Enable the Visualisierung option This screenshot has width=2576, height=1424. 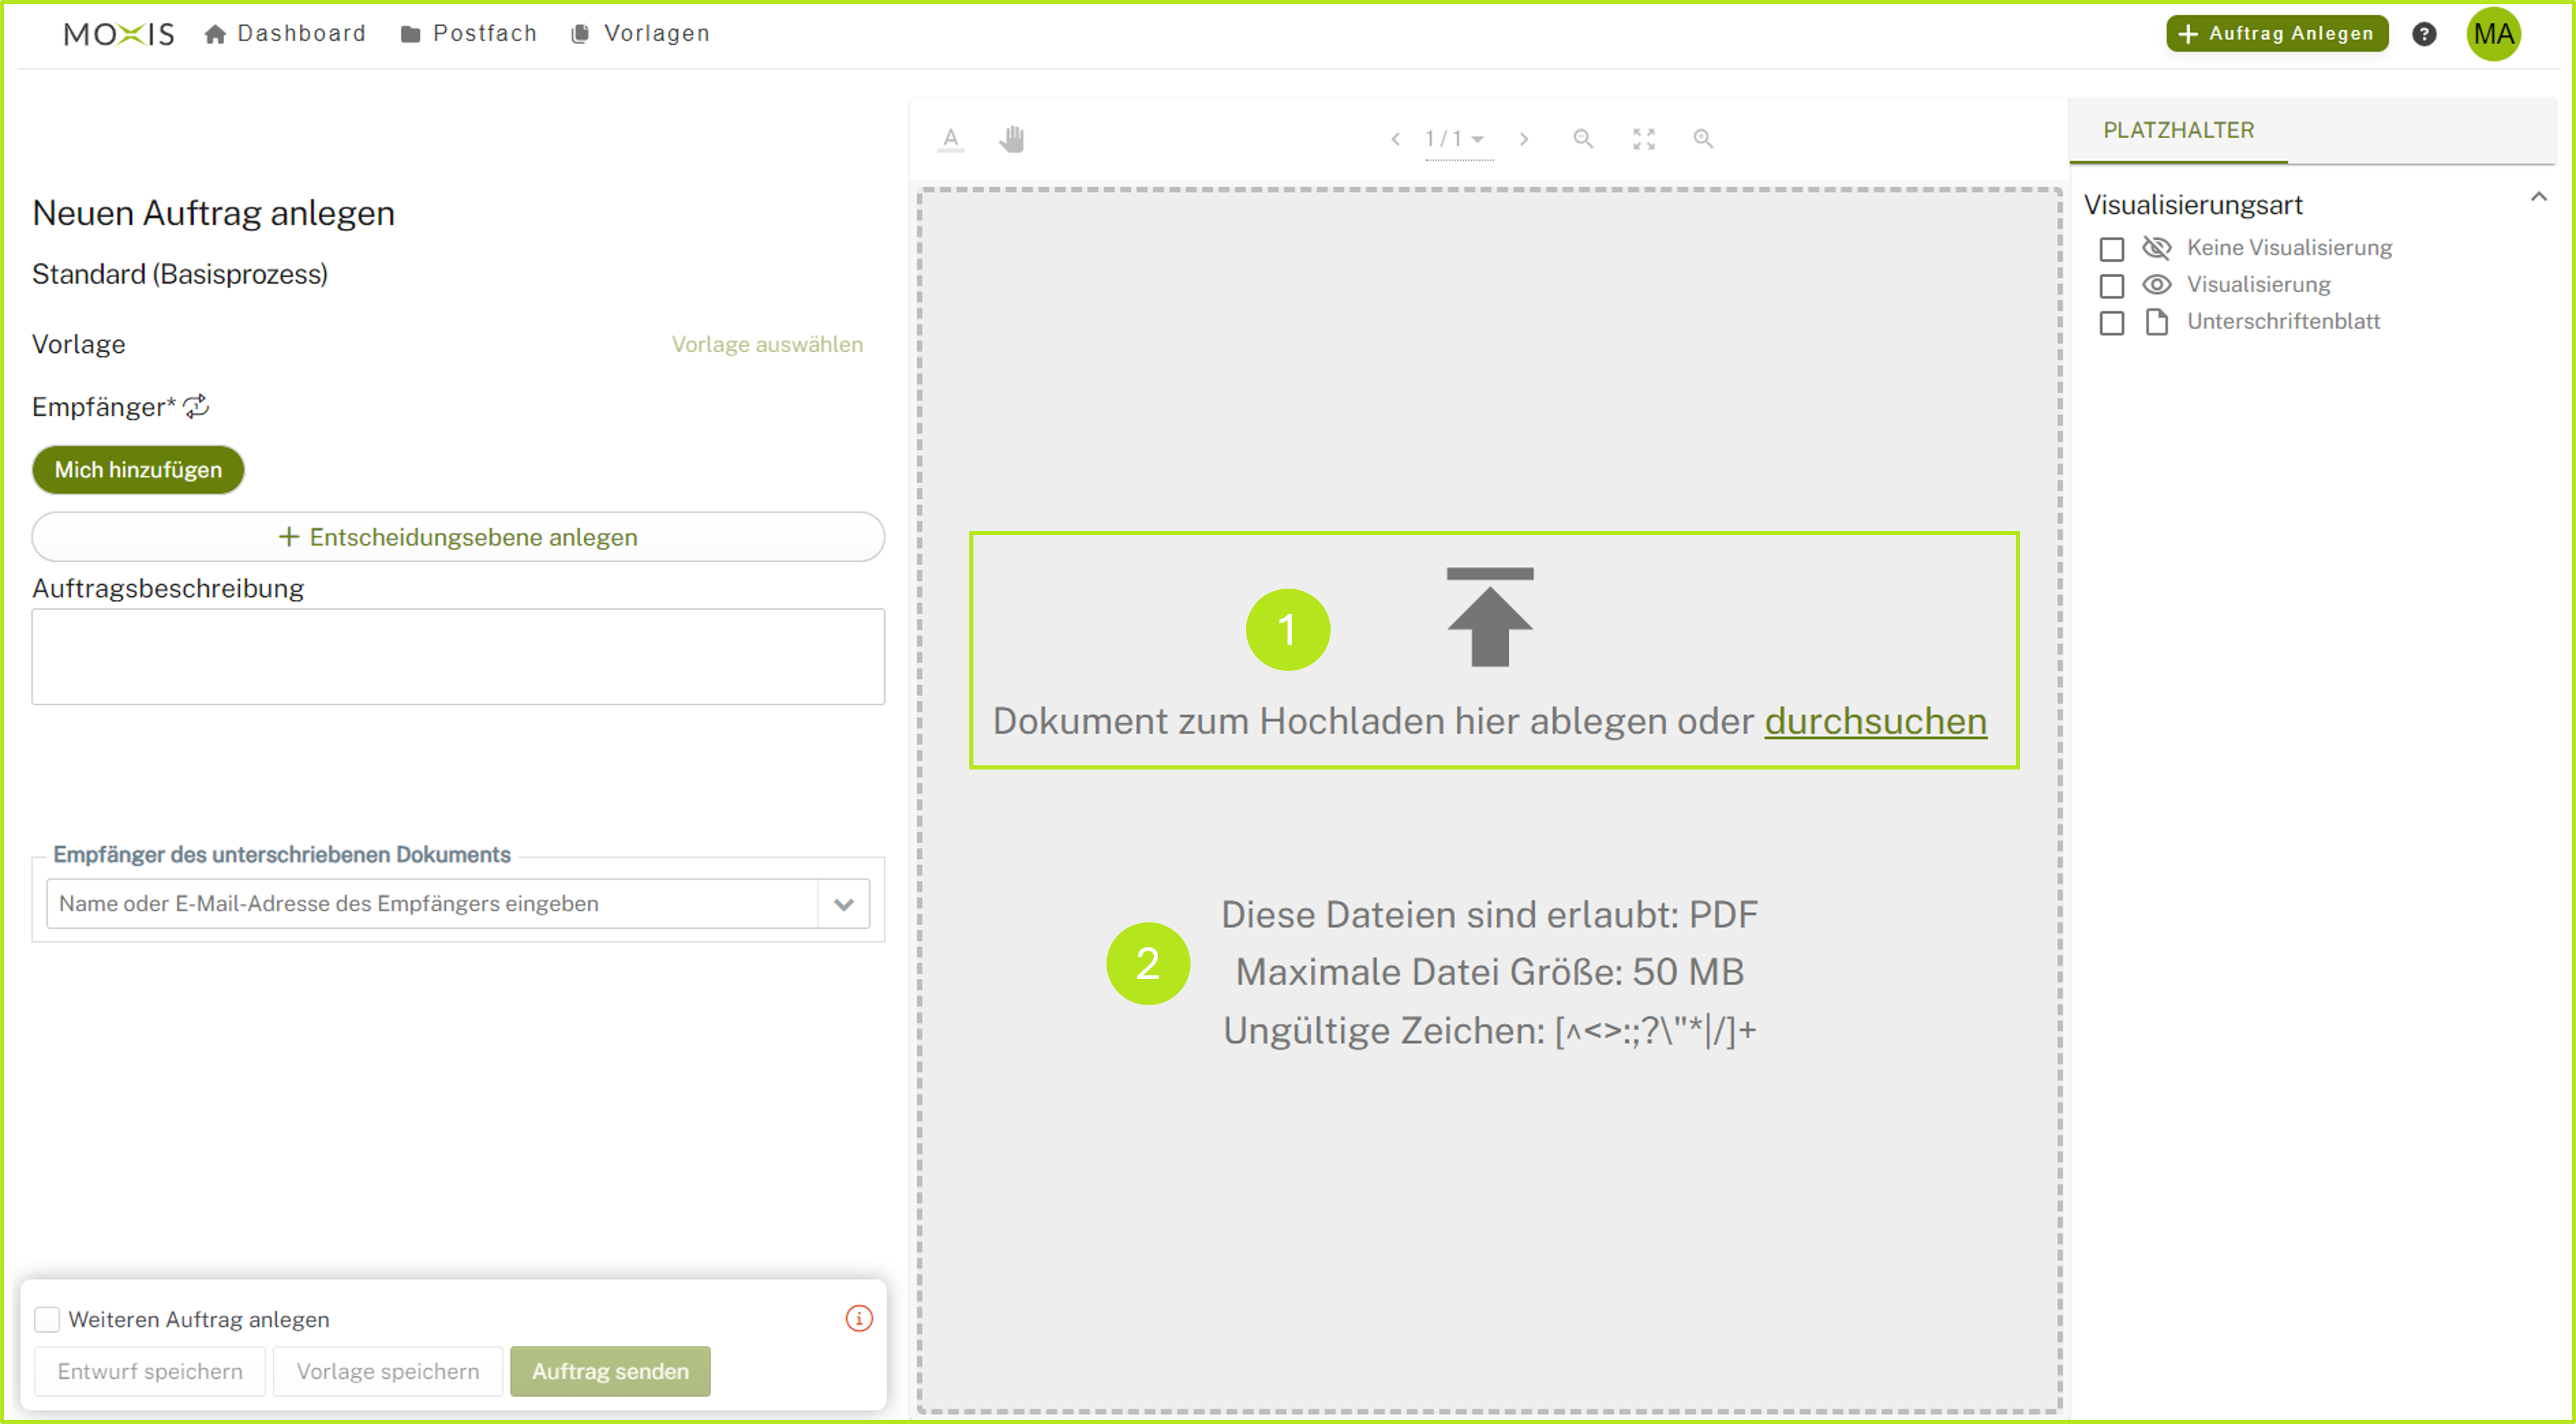2112,286
